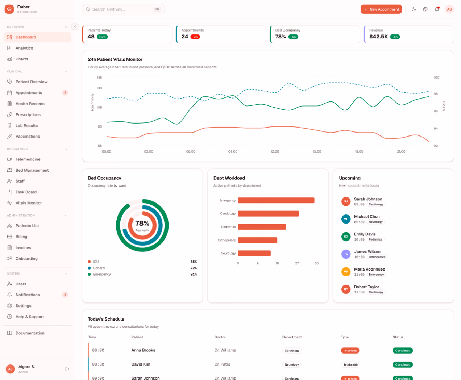Collapse the Clinical section chevron
461x380 pixels.
point(66,71)
